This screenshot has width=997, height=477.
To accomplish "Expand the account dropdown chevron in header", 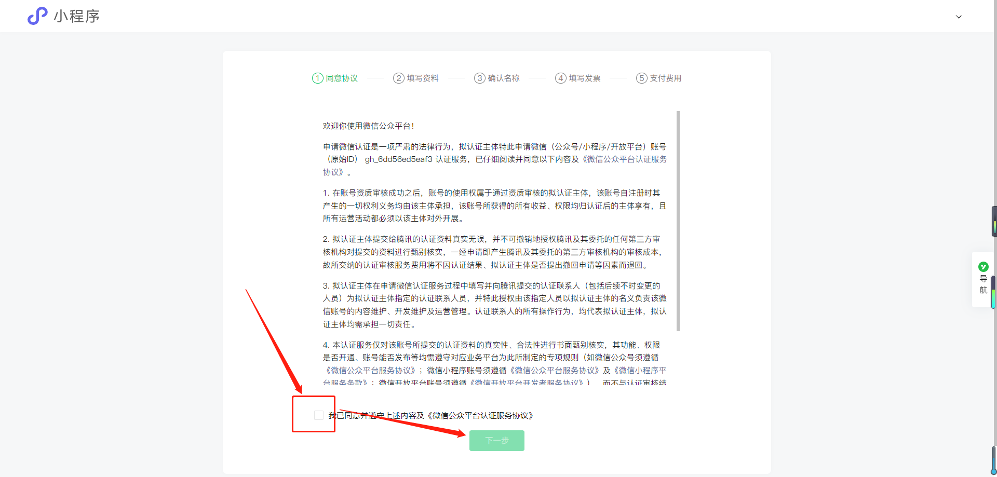I will [x=959, y=17].
